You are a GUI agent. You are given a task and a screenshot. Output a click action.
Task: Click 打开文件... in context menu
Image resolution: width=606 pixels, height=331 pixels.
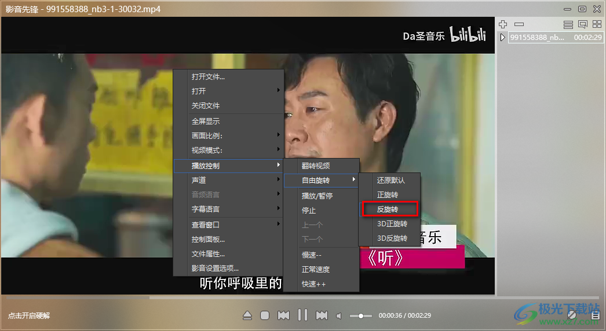(228, 76)
